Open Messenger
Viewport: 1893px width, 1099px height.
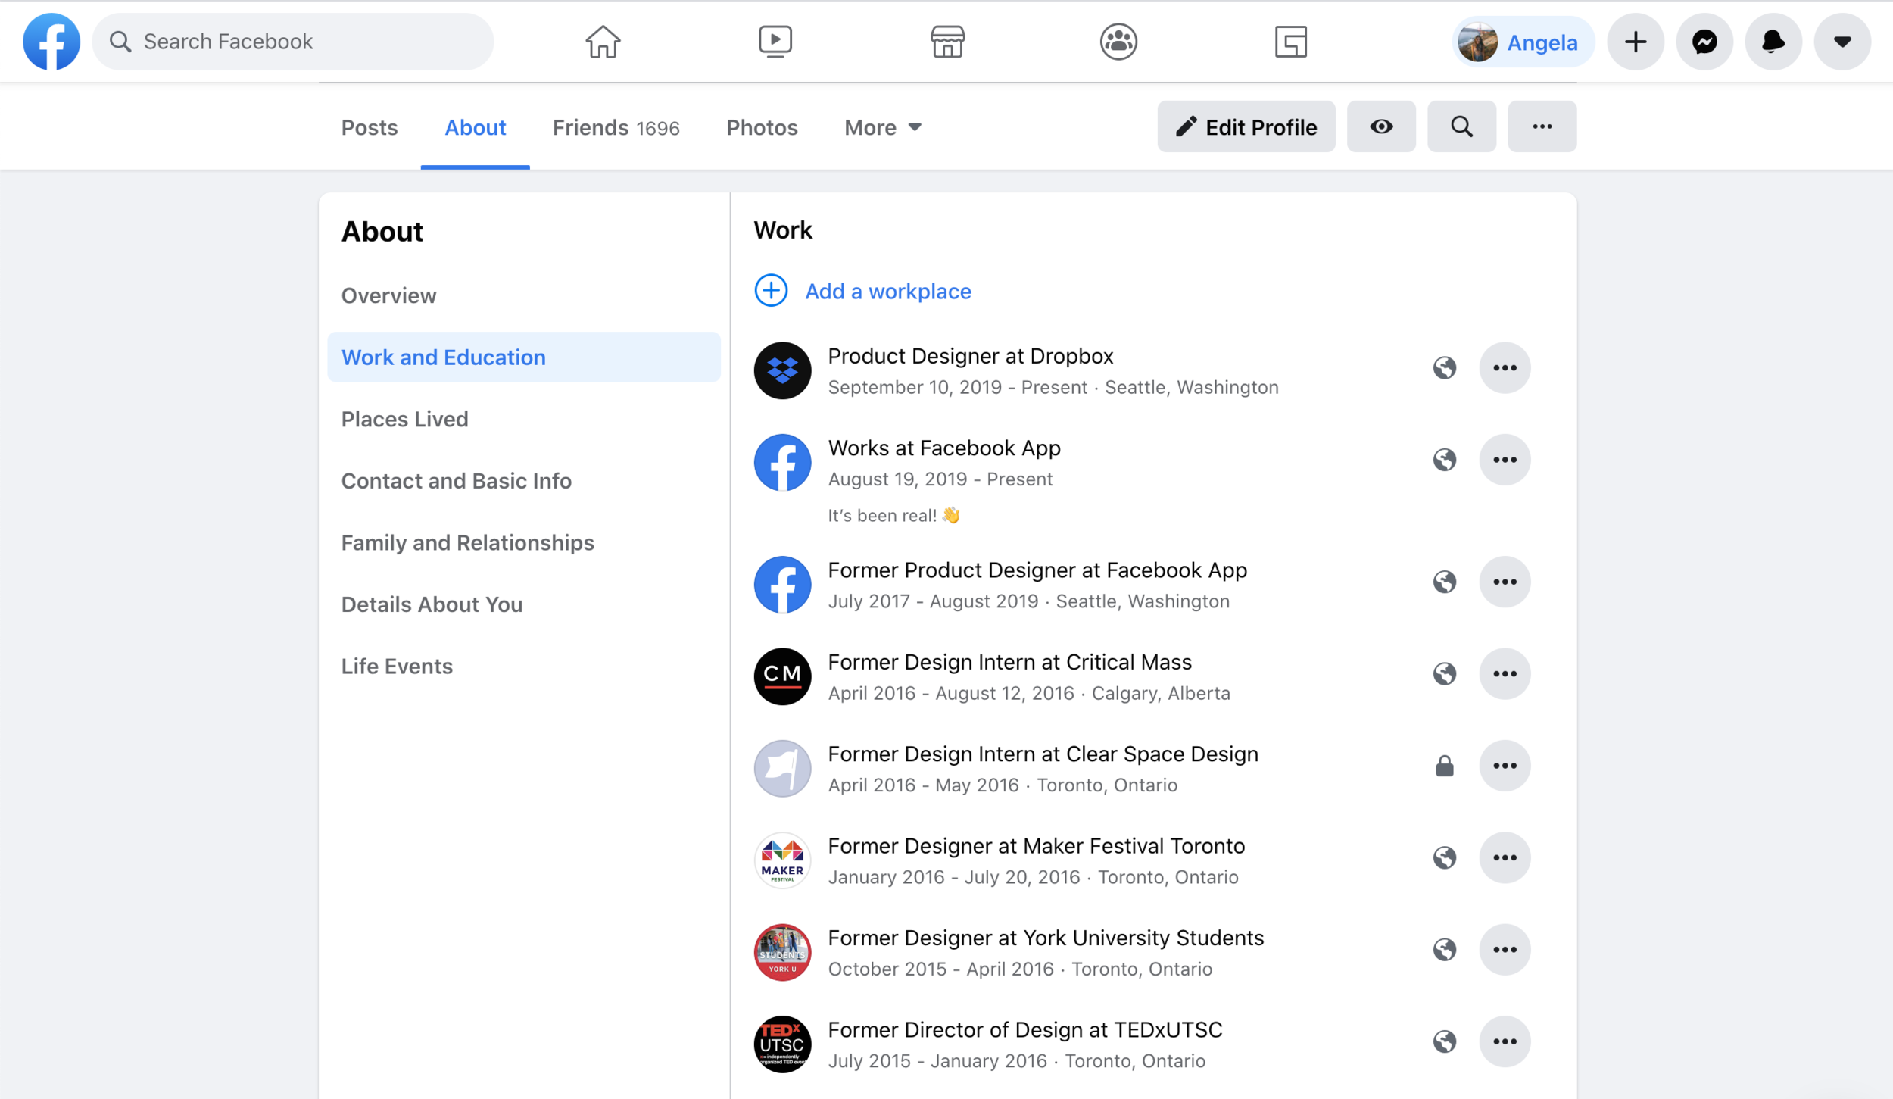(x=1704, y=42)
